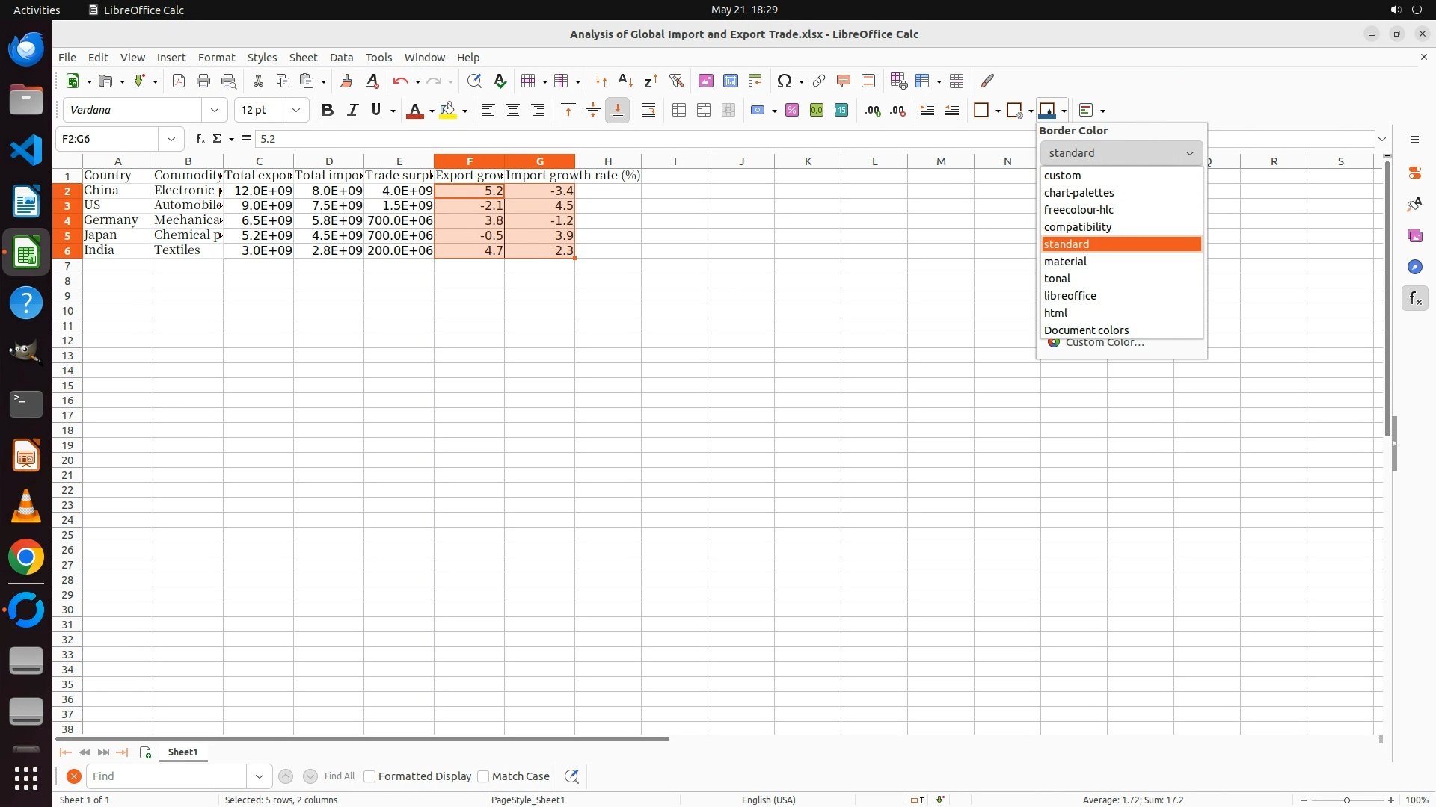The height and width of the screenshot is (807, 1436).
Task: Click the Insert Chart icon
Action: coord(731,81)
